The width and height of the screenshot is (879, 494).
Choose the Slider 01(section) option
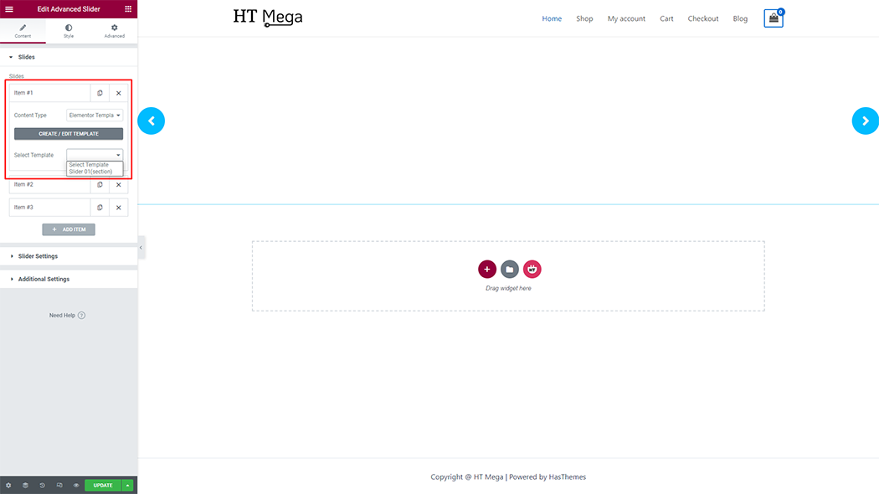click(x=90, y=172)
